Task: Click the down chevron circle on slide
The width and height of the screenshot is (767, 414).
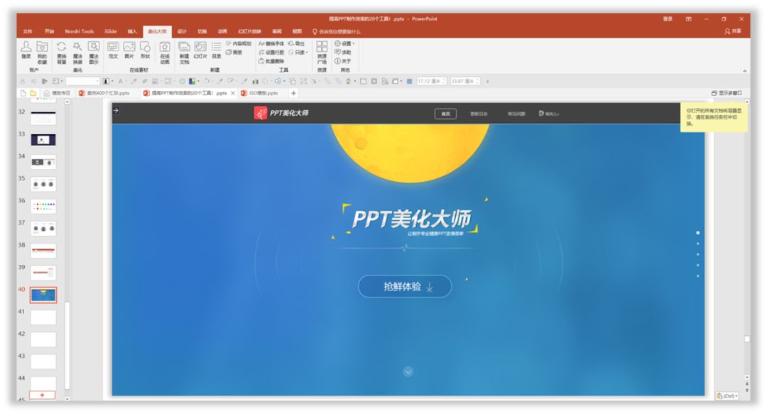Action: (x=408, y=372)
